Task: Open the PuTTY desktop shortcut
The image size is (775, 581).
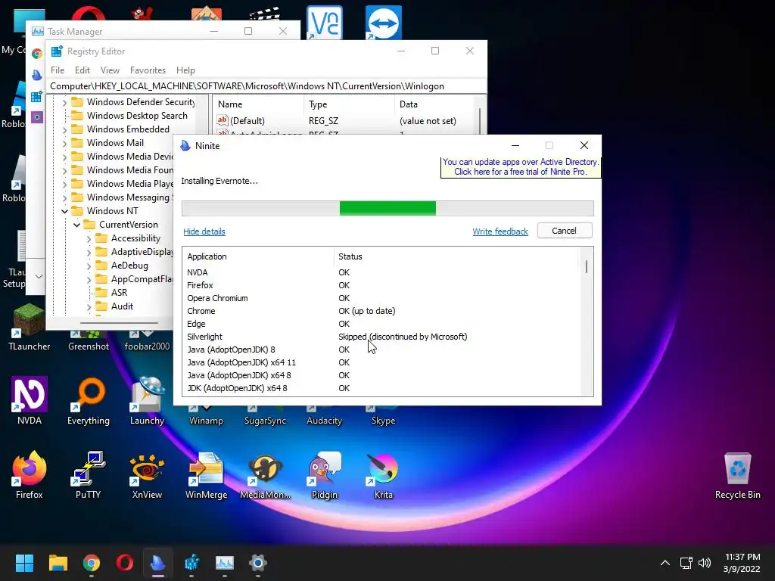Action: tap(88, 474)
